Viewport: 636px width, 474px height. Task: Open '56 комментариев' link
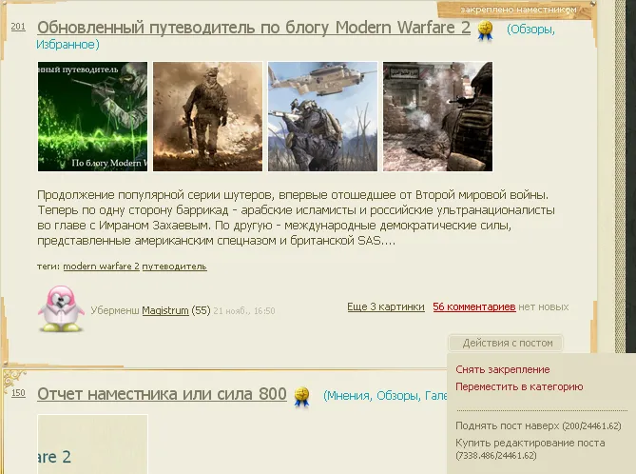(x=474, y=307)
